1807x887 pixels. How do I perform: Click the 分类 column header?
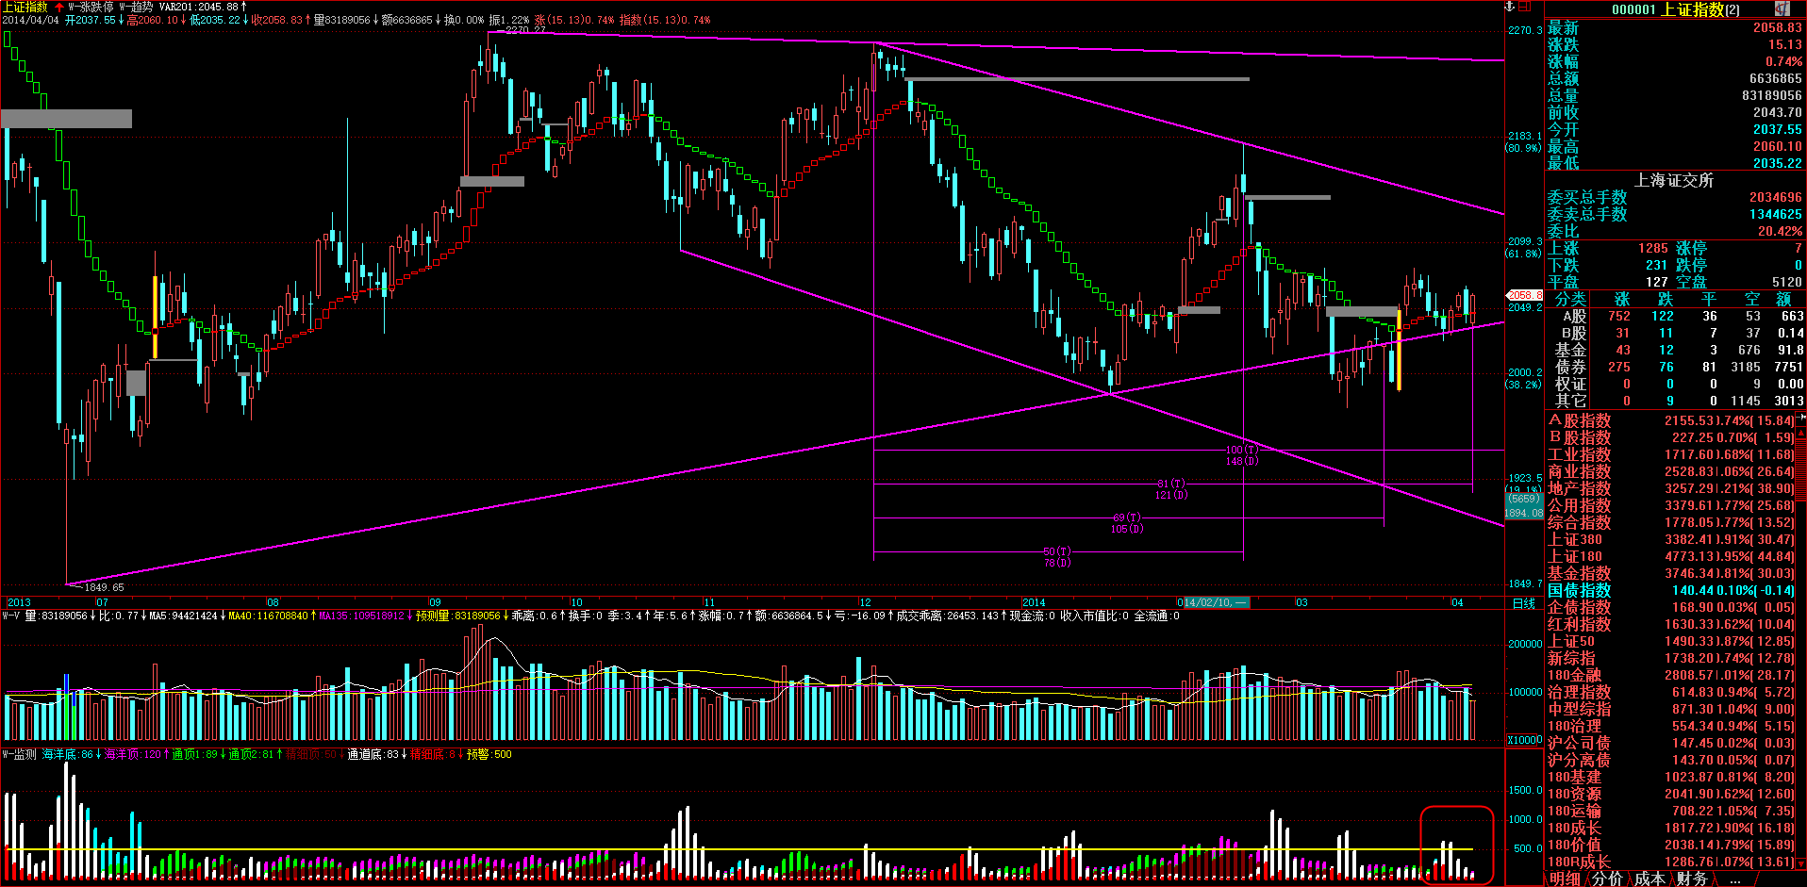[x=1570, y=299]
